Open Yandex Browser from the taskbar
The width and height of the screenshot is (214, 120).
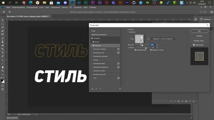coord(37,3)
